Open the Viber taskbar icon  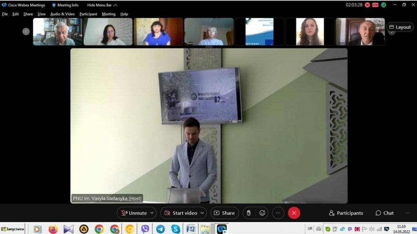[x=145, y=229]
